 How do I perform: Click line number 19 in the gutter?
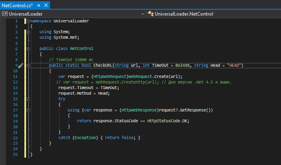click(15, 121)
